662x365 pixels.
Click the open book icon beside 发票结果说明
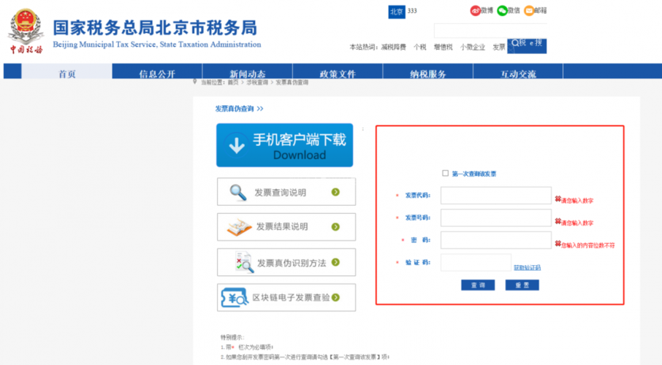pos(238,228)
